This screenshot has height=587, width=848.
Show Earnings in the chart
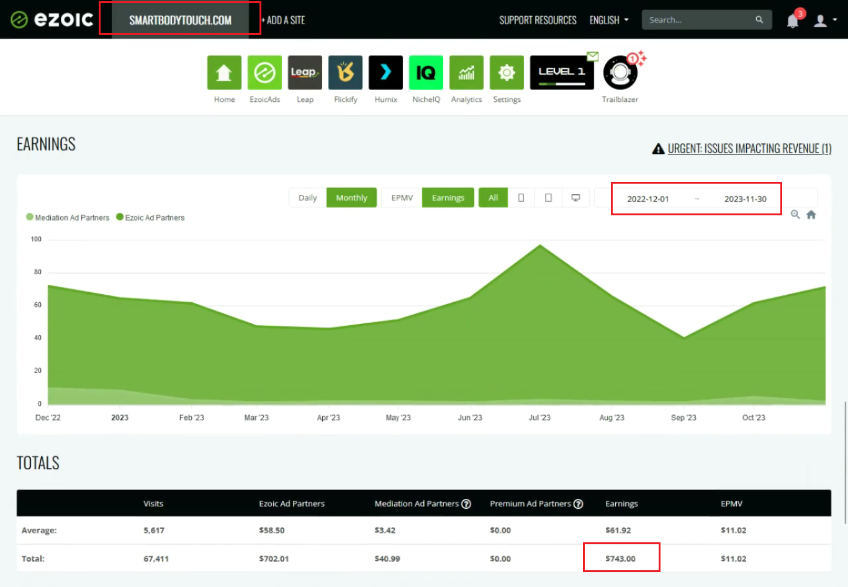[448, 198]
